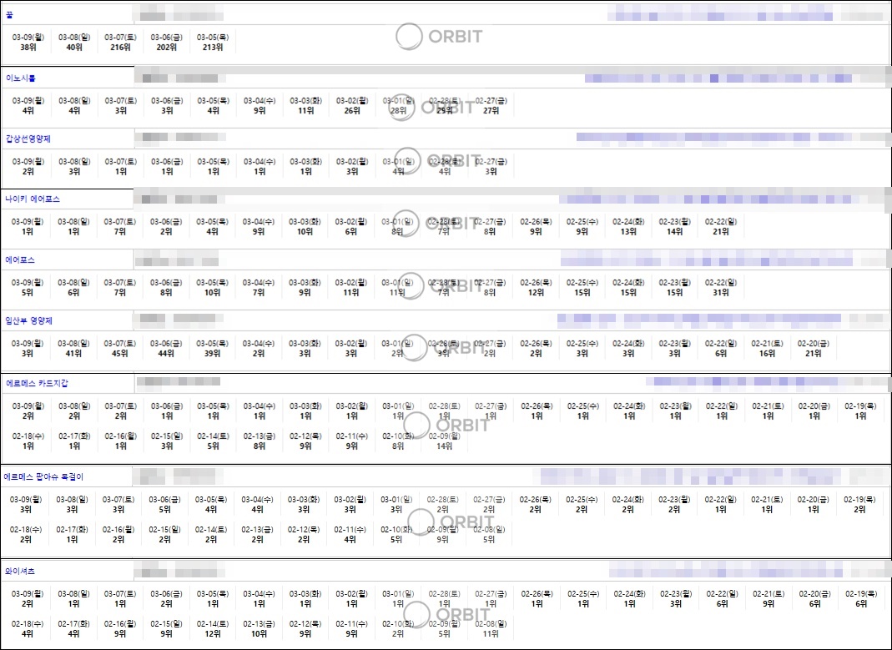
Task: Select the 에르메스 팝아슈 목걸이 link
Action: click(x=43, y=477)
